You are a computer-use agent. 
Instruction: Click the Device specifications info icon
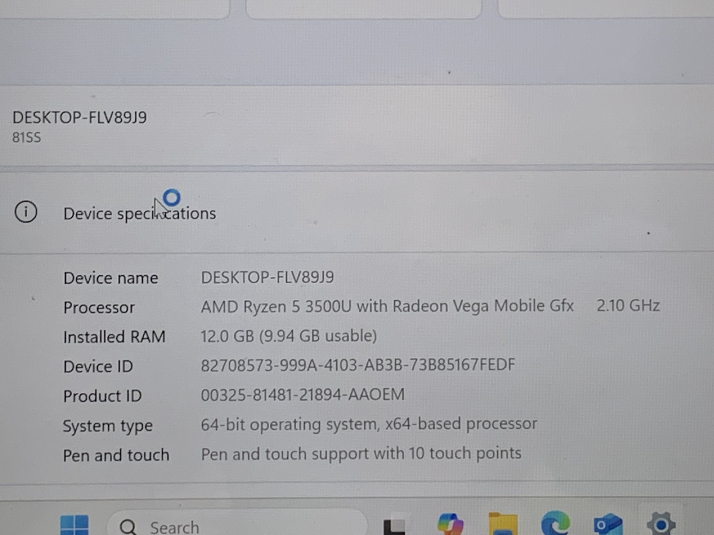26,212
